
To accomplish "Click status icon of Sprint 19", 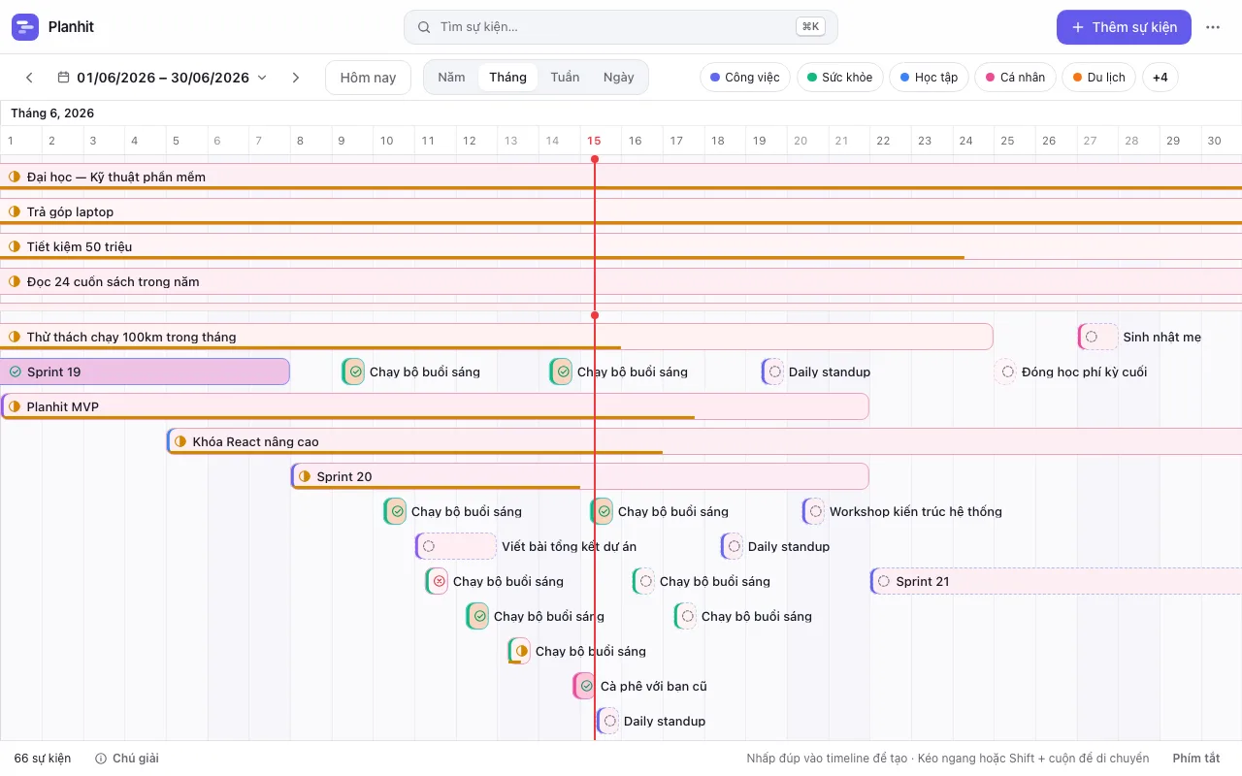I will (15, 372).
